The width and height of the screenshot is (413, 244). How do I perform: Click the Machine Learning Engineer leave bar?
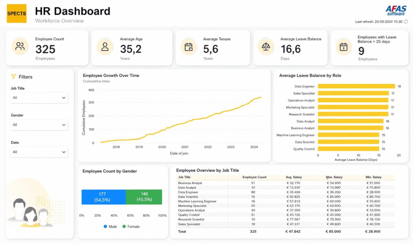click(x=349, y=135)
